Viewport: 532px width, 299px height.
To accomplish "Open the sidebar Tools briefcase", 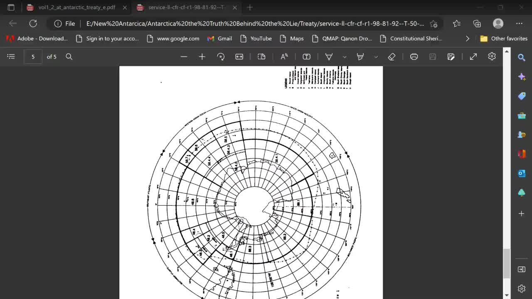I will click(x=522, y=115).
